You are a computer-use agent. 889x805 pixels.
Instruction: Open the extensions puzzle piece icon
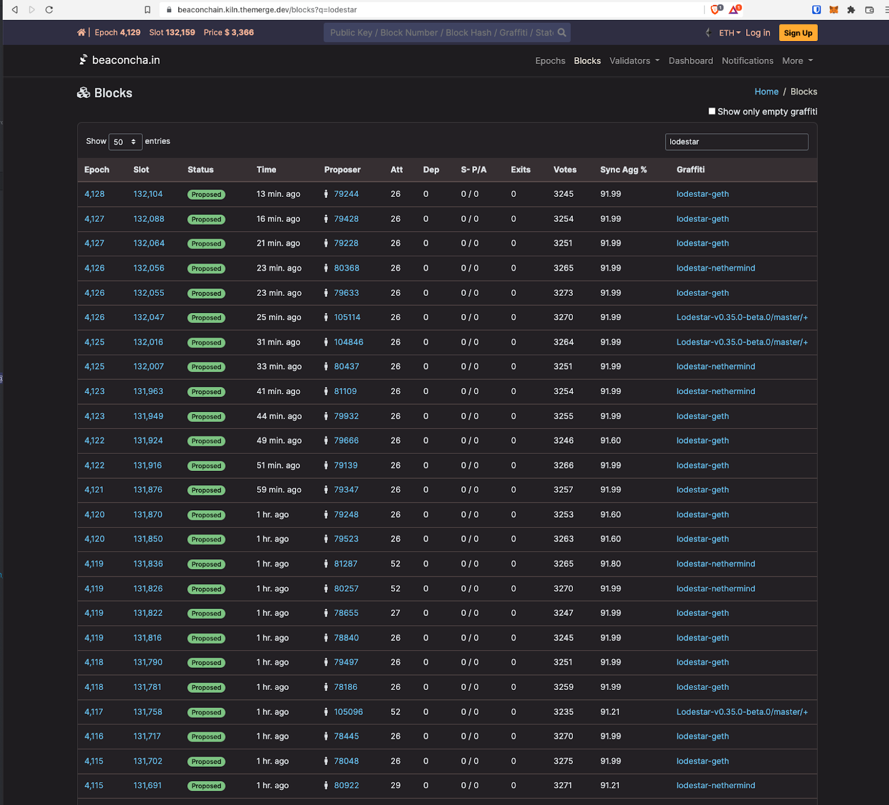tap(851, 9)
